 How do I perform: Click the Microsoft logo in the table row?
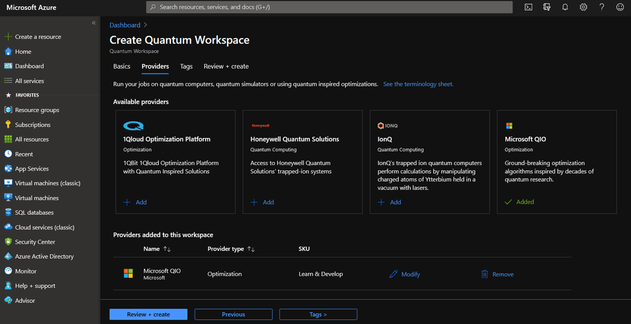128,274
